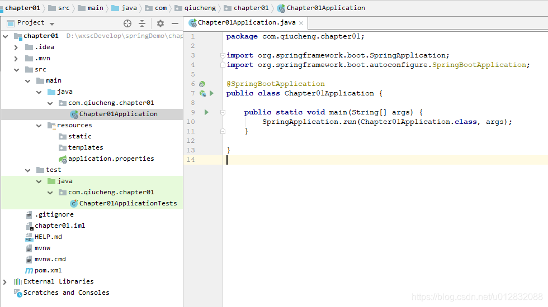The image size is (548, 307).
Task: Click class name Chapter01Application on line 7
Action: 329,93
